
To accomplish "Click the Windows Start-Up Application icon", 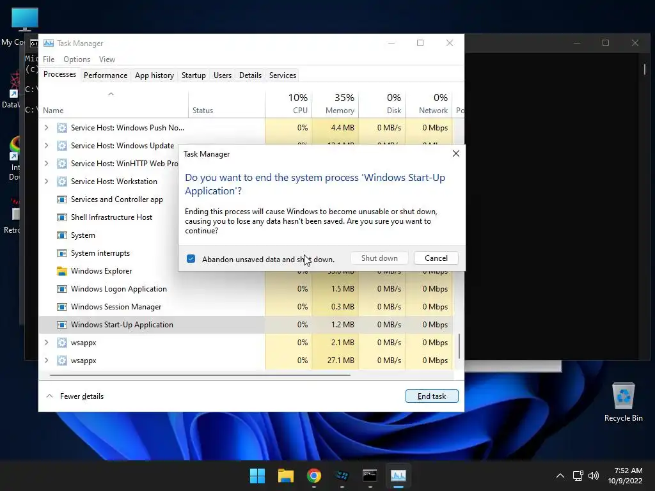I will point(62,325).
